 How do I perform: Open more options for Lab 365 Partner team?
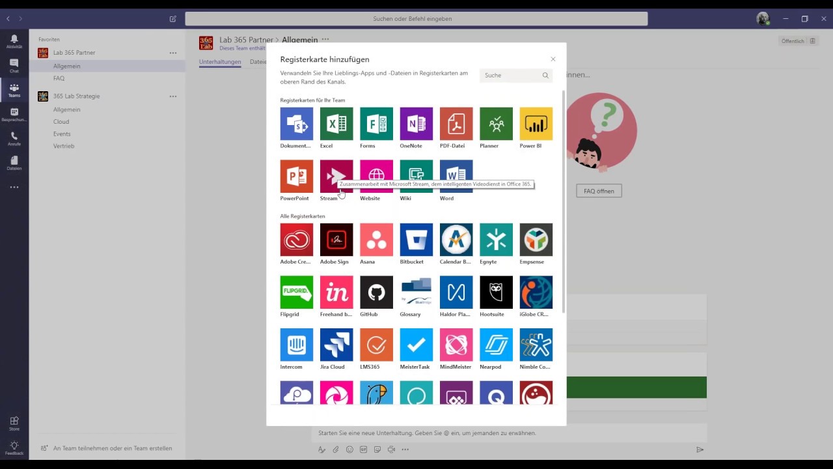tap(173, 53)
